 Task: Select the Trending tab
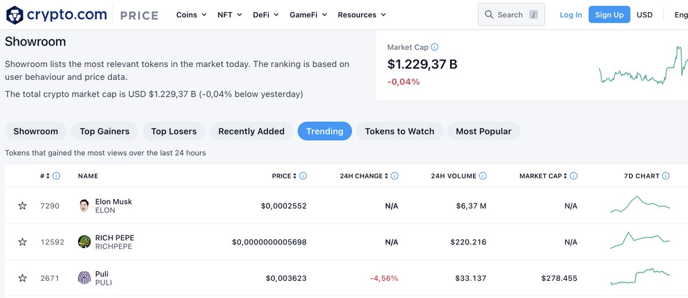(x=325, y=131)
